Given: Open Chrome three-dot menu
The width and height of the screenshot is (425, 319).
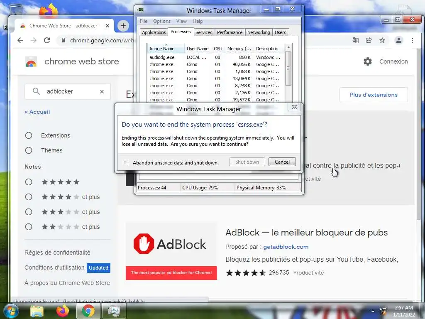Looking at the screenshot, I should [412, 40].
